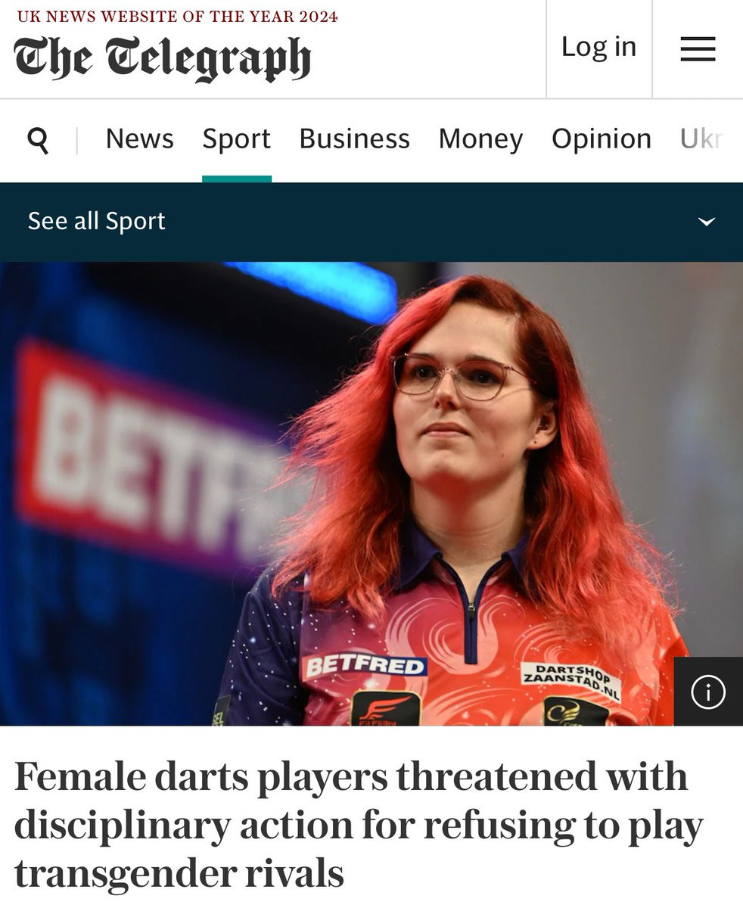The image size is (743, 908).
Task: Click the Log in button
Action: (x=598, y=47)
